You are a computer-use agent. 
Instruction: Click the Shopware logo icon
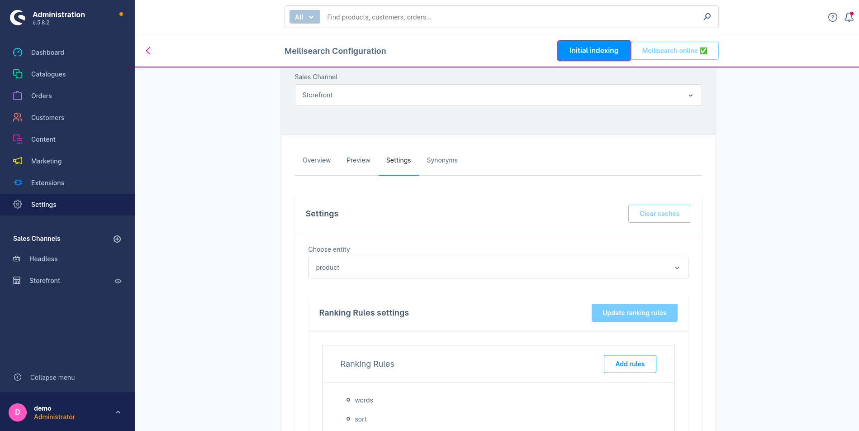point(18,18)
